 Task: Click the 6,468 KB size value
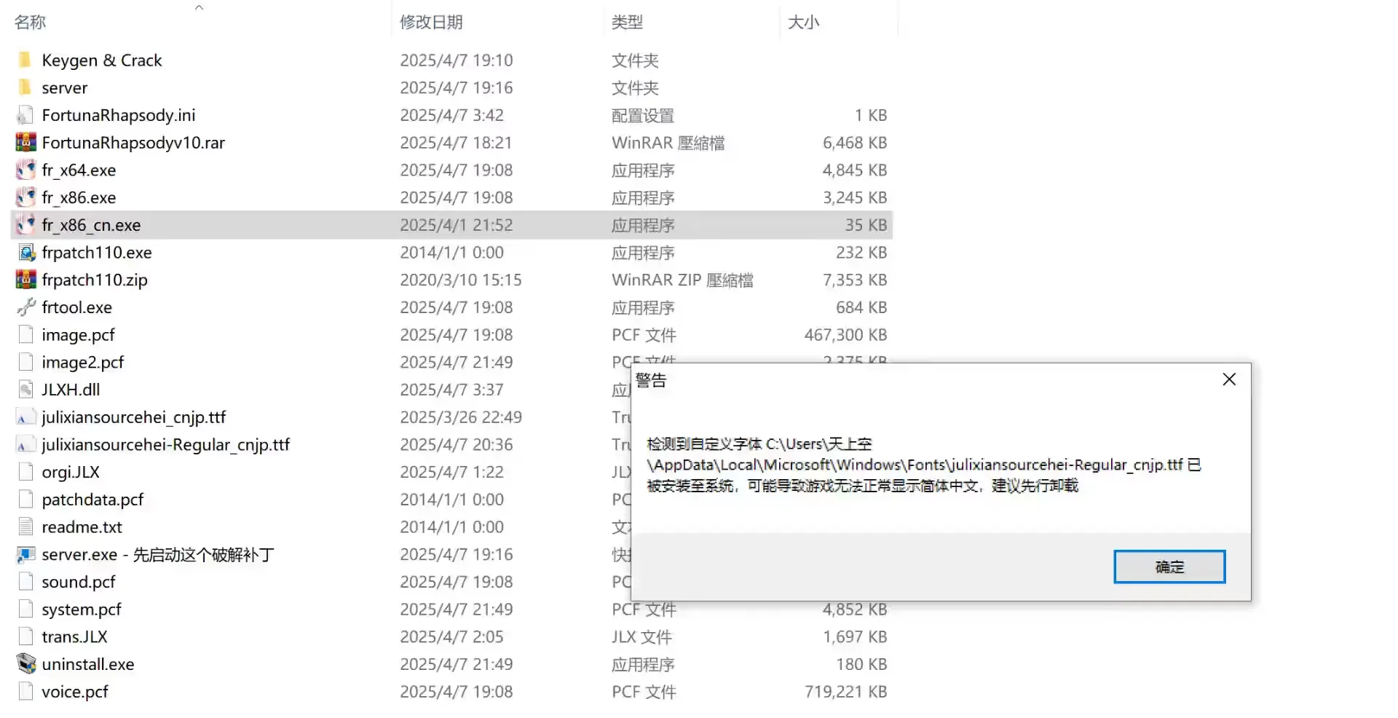point(855,142)
